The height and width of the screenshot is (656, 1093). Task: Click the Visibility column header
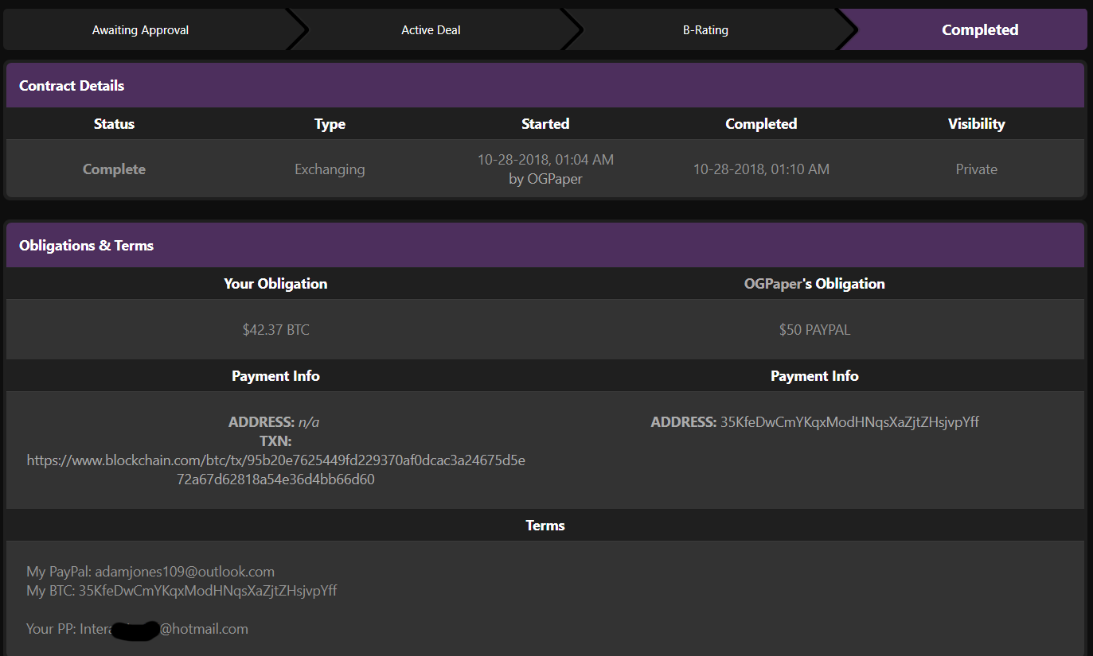pos(977,123)
